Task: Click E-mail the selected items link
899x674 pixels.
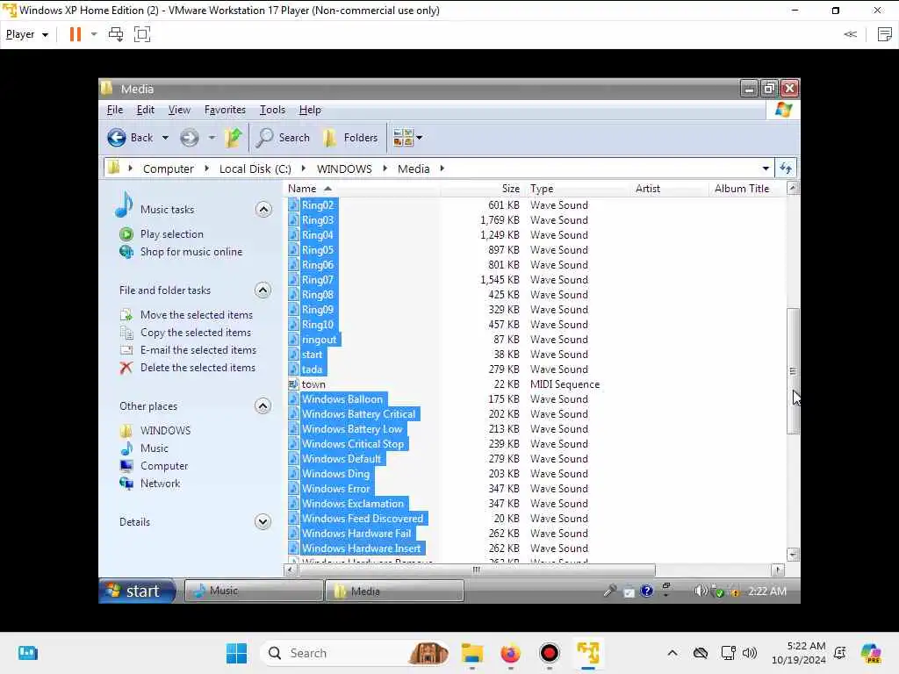Action: tap(198, 350)
